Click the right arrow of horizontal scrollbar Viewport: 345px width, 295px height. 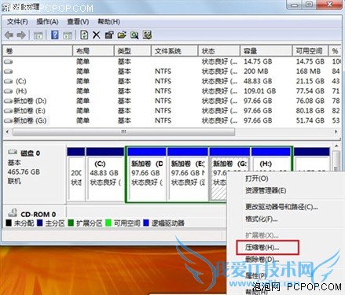tap(336, 132)
